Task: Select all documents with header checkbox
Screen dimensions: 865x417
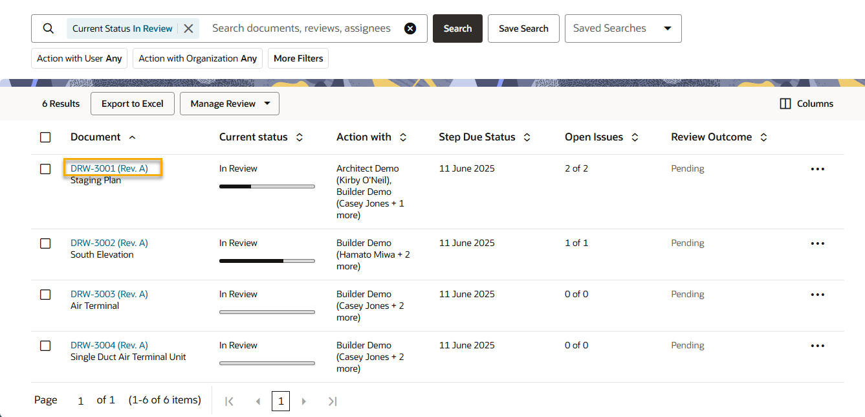Action: [45, 137]
